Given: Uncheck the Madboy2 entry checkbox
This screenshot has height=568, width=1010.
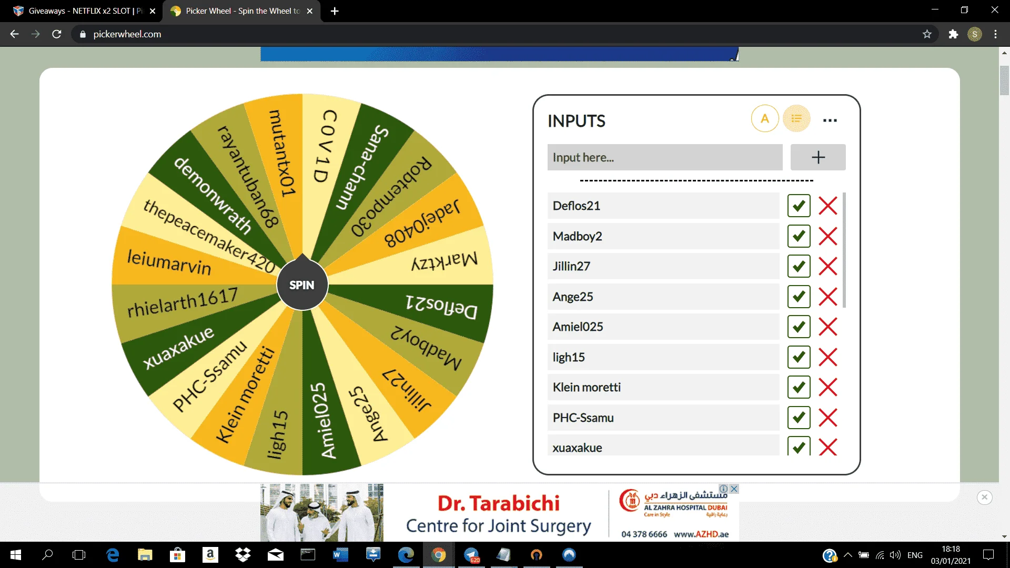Looking at the screenshot, I should point(799,236).
